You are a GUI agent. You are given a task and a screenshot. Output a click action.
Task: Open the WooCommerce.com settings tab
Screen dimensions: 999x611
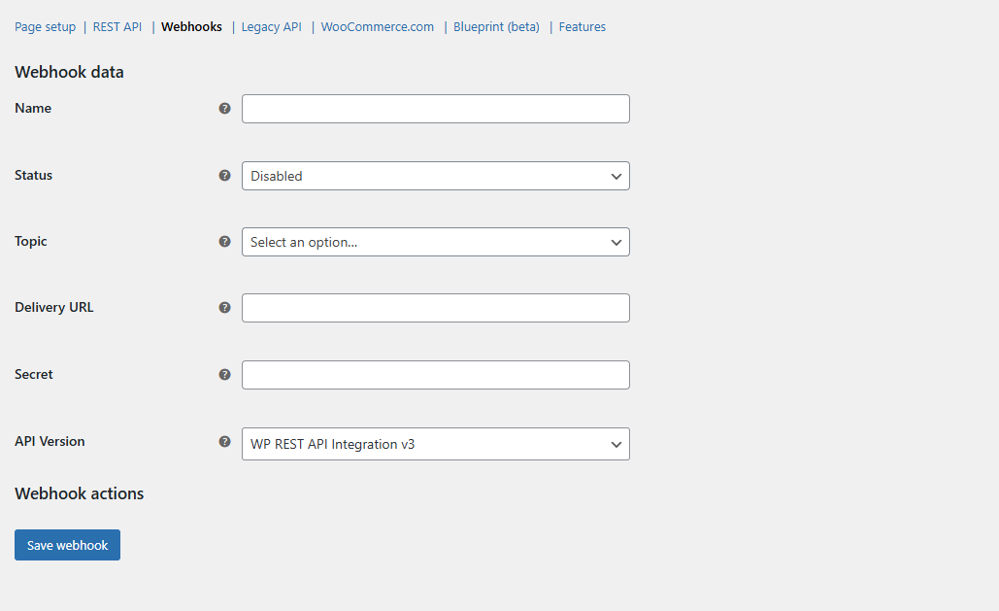click(378, 27)
